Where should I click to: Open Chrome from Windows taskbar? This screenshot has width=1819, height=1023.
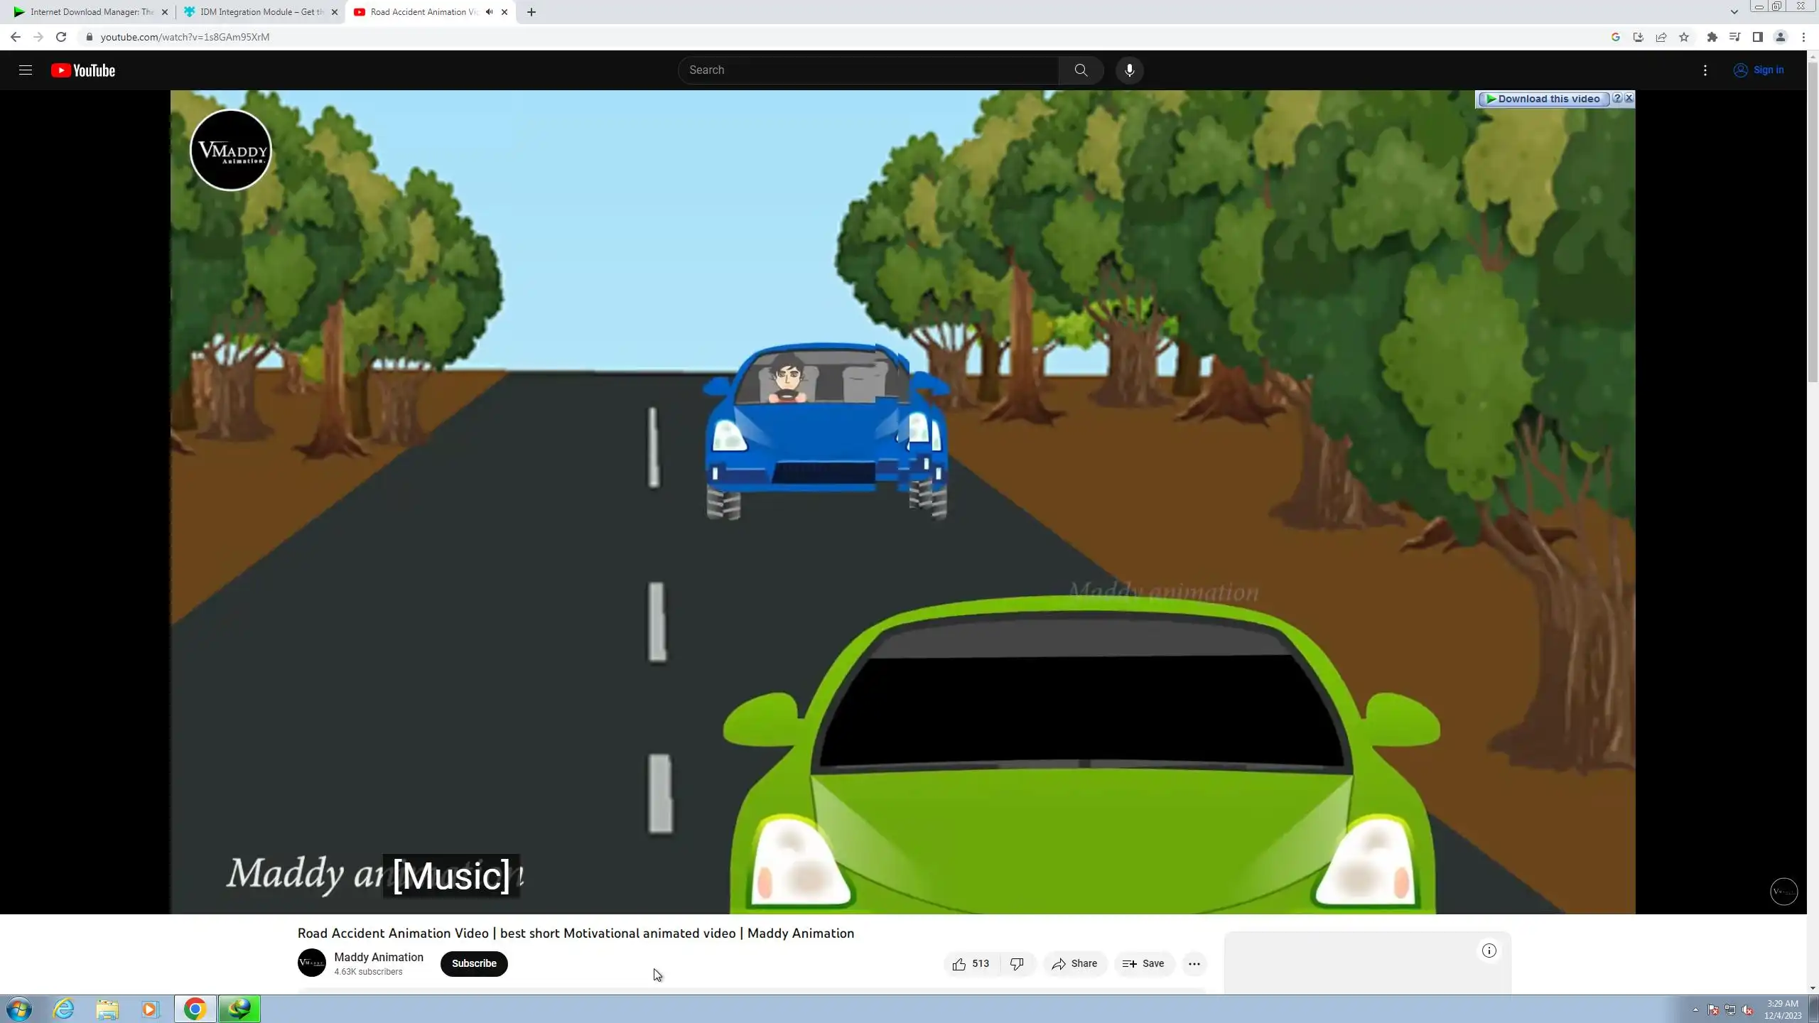tap(195, 1009)
